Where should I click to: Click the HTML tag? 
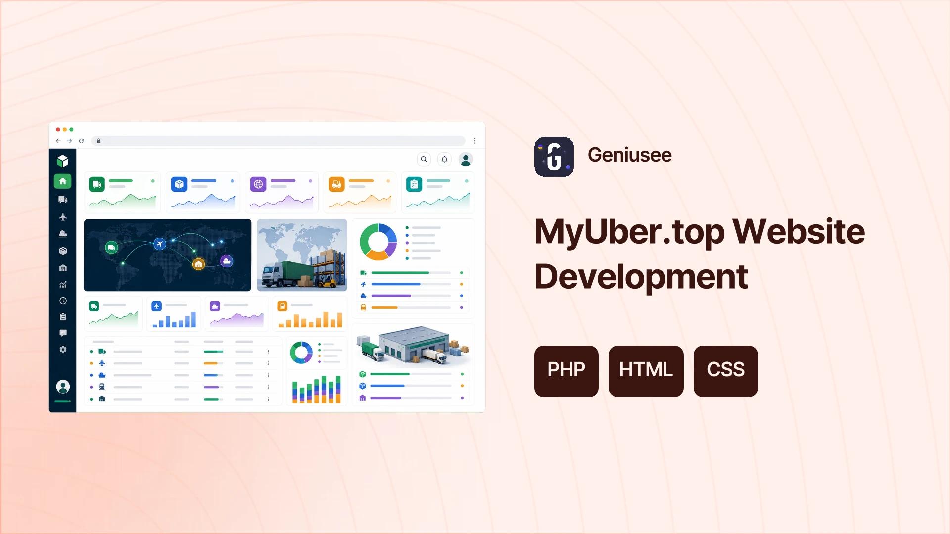pos(646,371)
